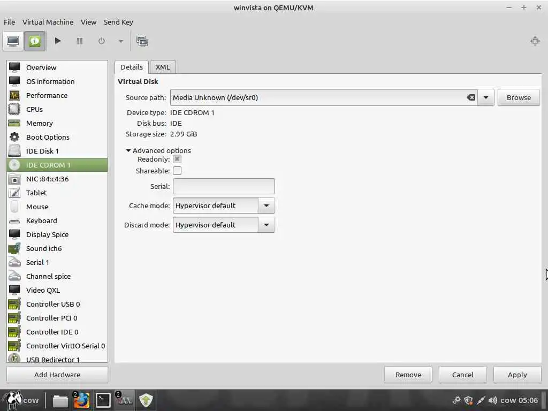The image size is (548, 411).
Task: Open Firefox from the taskbar
Action: pos(81,400)
